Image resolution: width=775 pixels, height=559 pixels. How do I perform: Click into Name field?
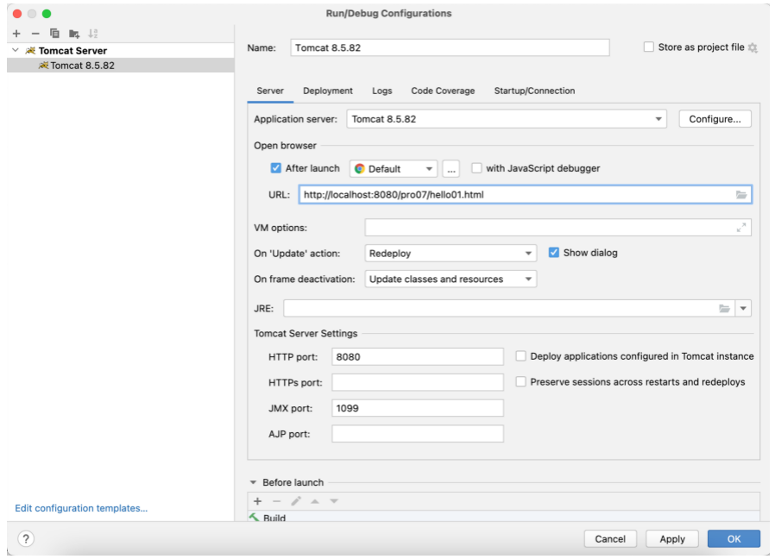tap(450, 48)
